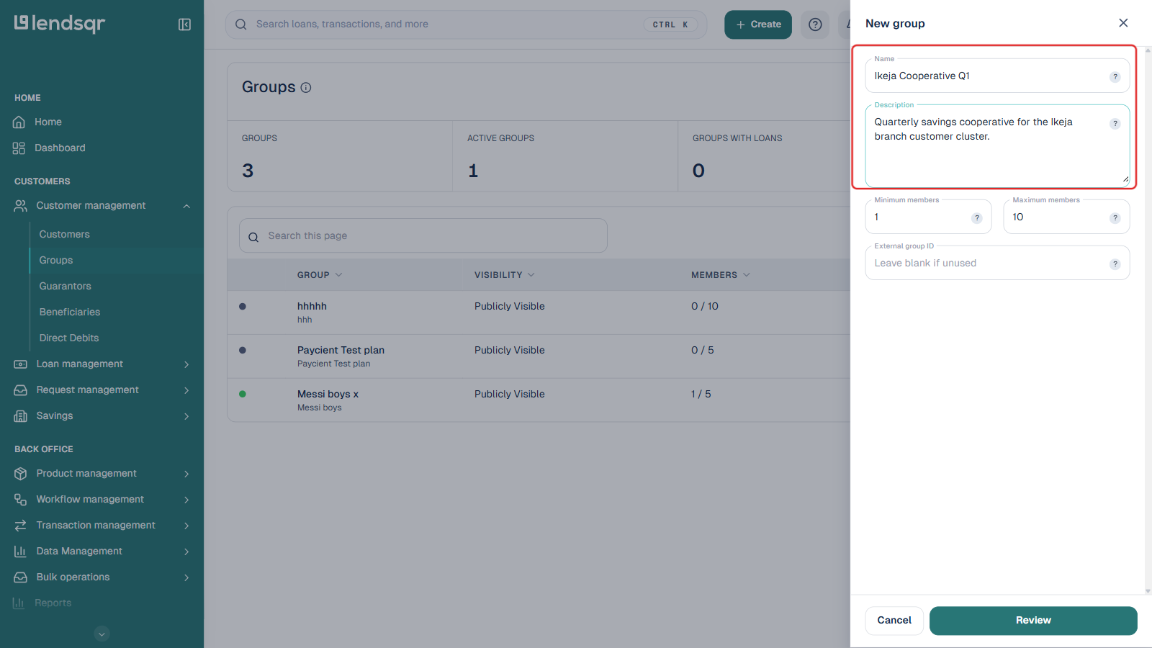Expand the Data Management section
This screenshot has height=648, width=1152.
tap(186, 552)
